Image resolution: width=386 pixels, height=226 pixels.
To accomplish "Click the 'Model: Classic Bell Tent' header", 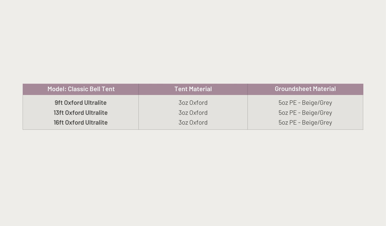I will point(81,89).
